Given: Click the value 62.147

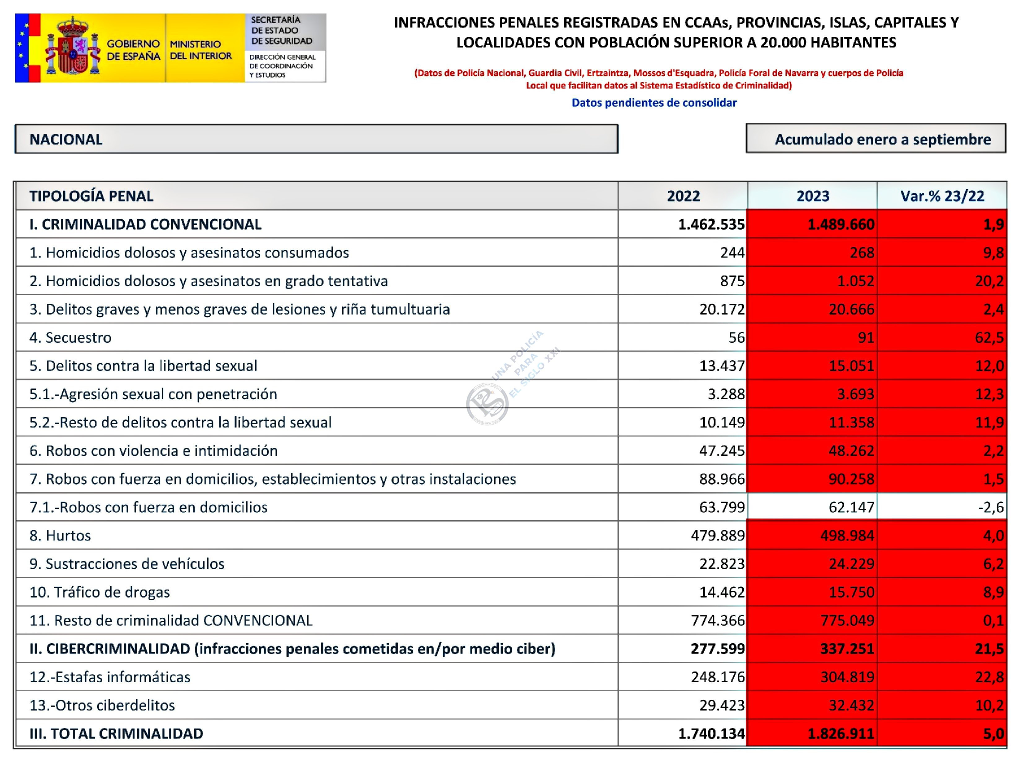Looking at the screenshot, I should 851,508.
